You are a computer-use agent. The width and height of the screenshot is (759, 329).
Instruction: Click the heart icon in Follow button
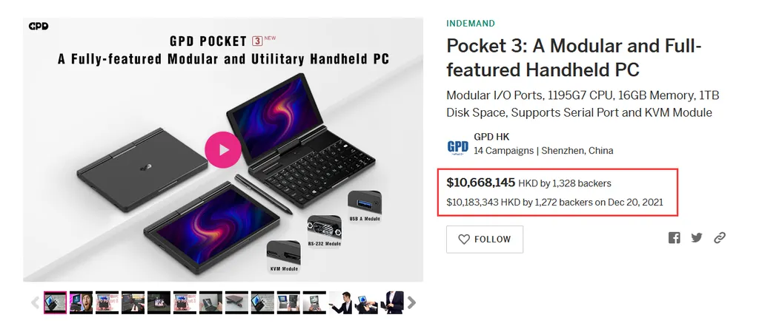pos(464,240)
